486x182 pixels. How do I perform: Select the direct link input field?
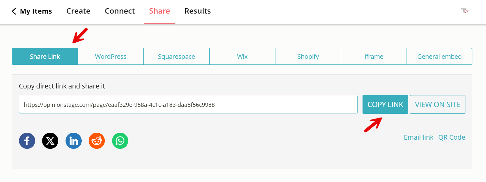(188, 104)
